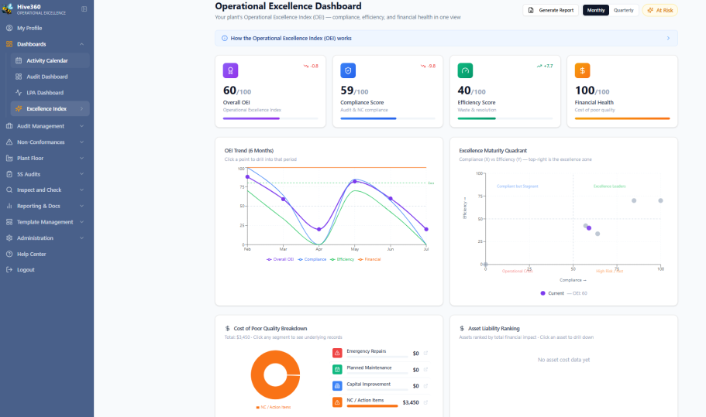Click the Compliance Score progress bar
The image size is (706, 417).
click(387, 118)
